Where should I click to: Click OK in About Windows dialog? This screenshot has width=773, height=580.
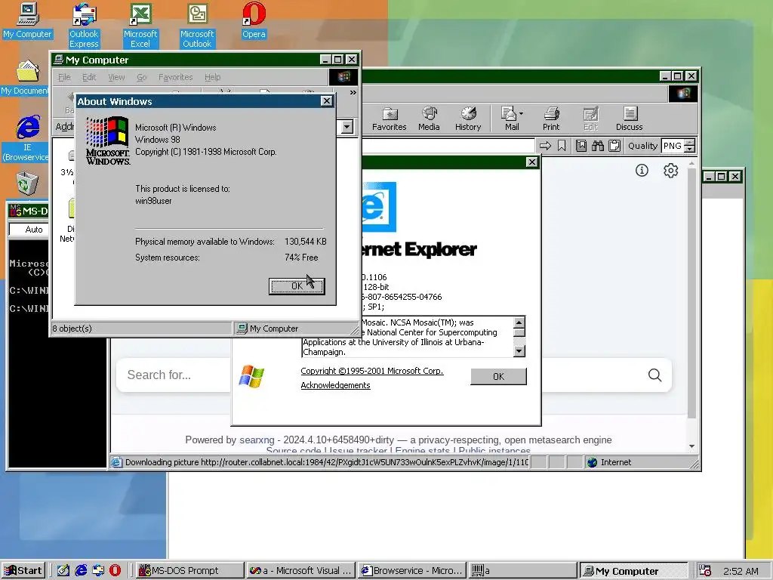pos(297,286)
